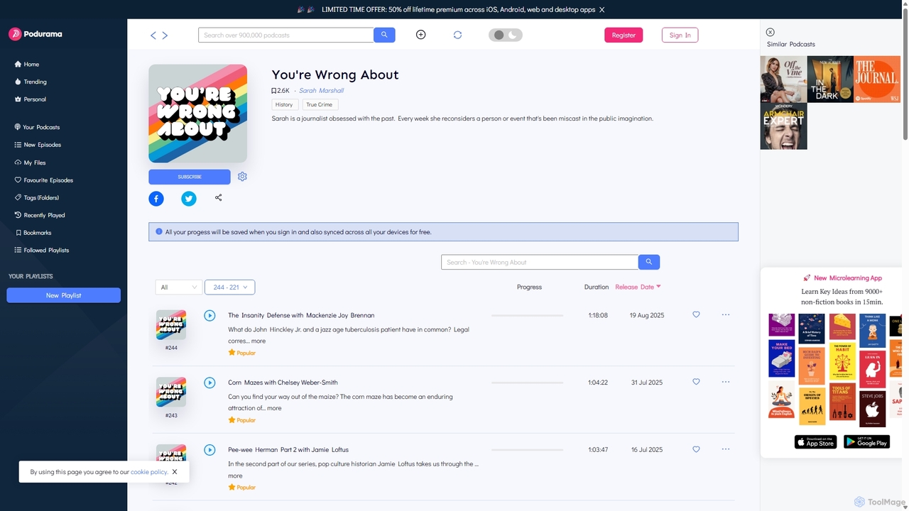The image size is (909, 511).
Task: Open Home in the sidebar
Action: click(x=27, y=64)
